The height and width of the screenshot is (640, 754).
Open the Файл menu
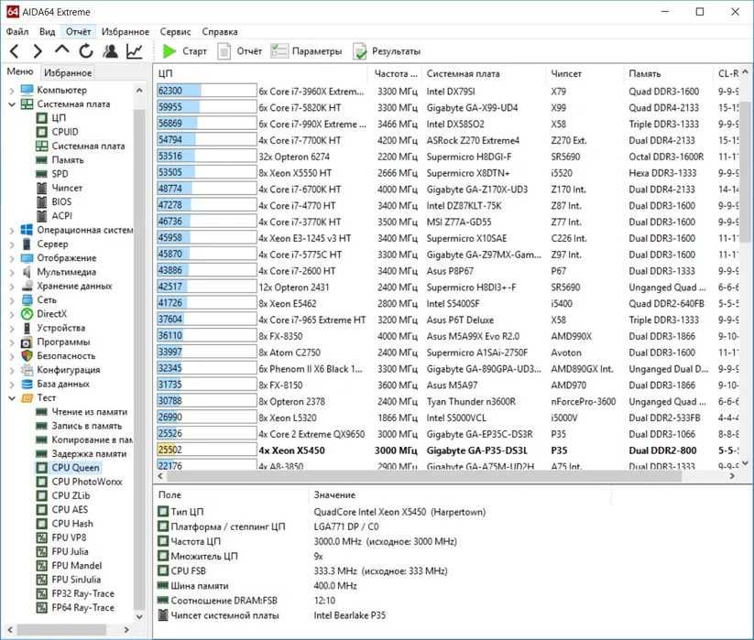(17, 32)
